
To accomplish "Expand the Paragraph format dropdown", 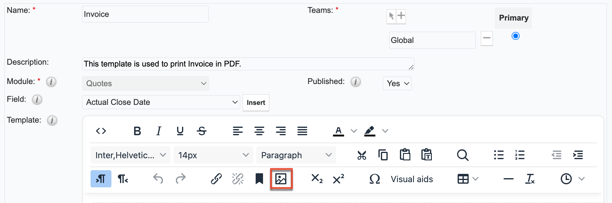I will coord(296,155).
